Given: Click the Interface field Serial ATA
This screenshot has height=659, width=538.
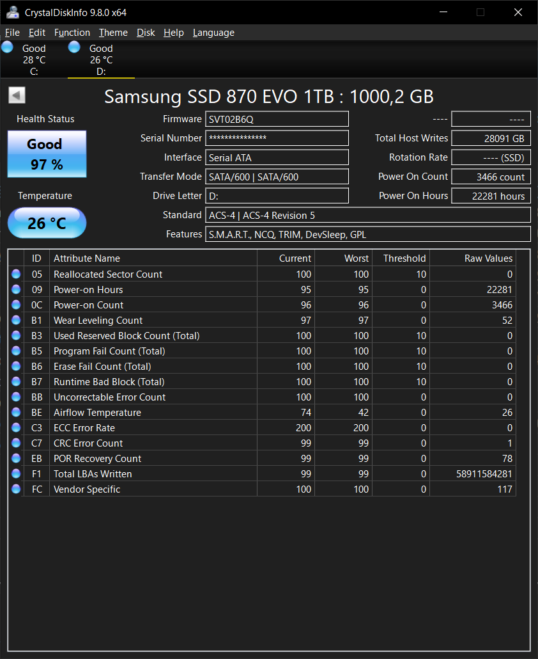Looking at the screenshot, I should pos(277,157).
